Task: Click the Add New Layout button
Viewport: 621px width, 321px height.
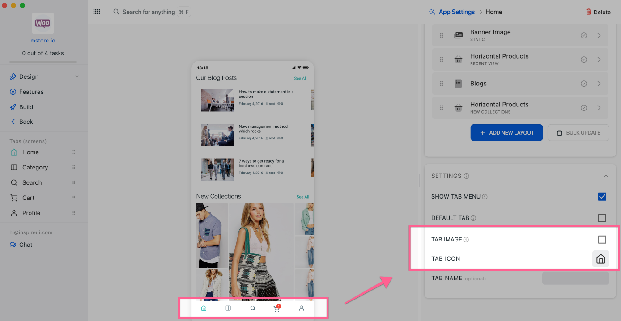Action: pyautogui.click(x=506, y=133)
